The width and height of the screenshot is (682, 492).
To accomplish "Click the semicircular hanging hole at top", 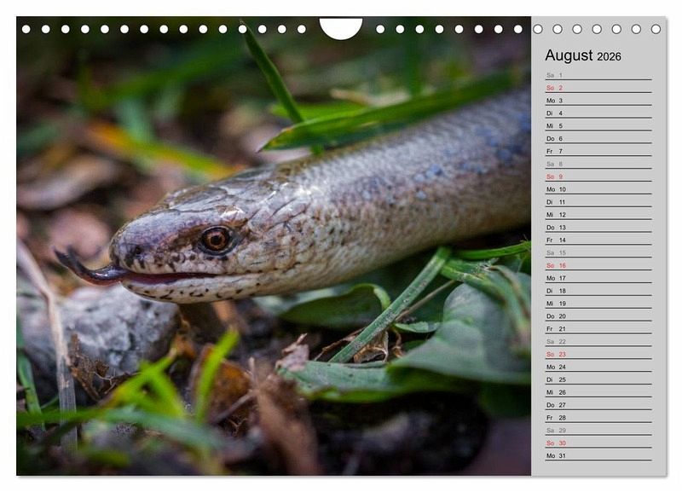I will coord(340,28).
